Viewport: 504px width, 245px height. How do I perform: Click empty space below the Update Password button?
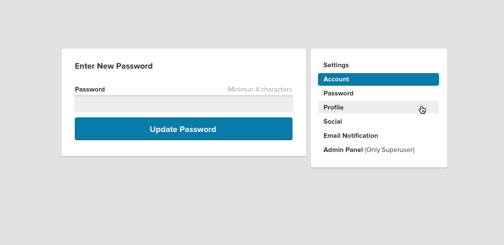[184, 148]
